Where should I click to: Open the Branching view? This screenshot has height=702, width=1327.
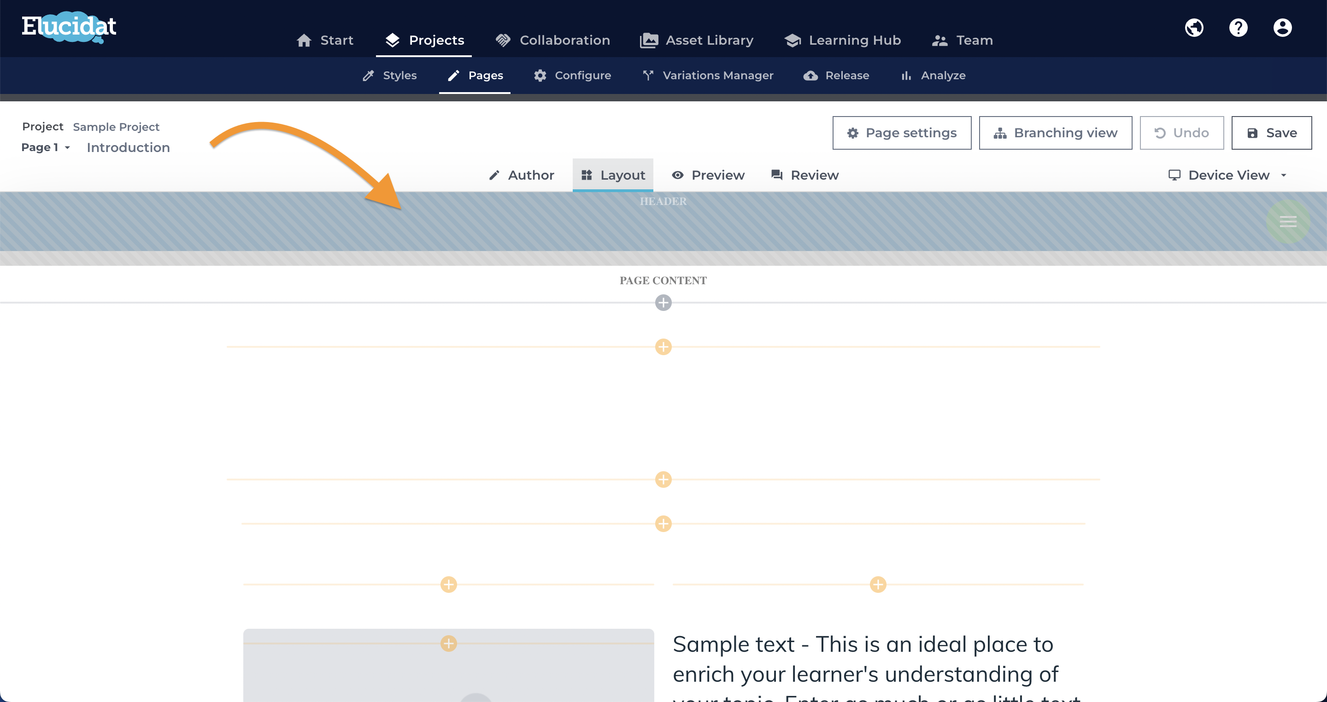tap(1055, 133)
